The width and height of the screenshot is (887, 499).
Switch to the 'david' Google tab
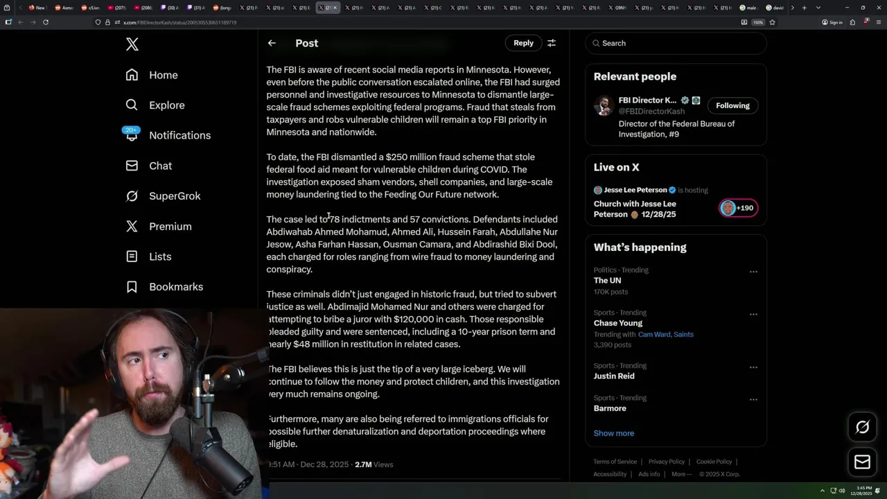pos(776,8)
